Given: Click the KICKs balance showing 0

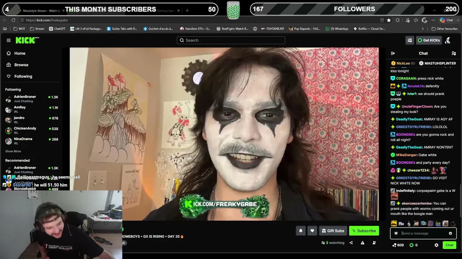Looking at the screenshot, I should coord(413,245).
